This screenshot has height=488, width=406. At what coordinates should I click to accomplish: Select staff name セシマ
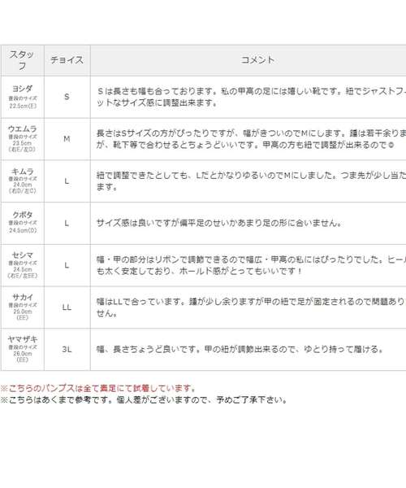23,255
